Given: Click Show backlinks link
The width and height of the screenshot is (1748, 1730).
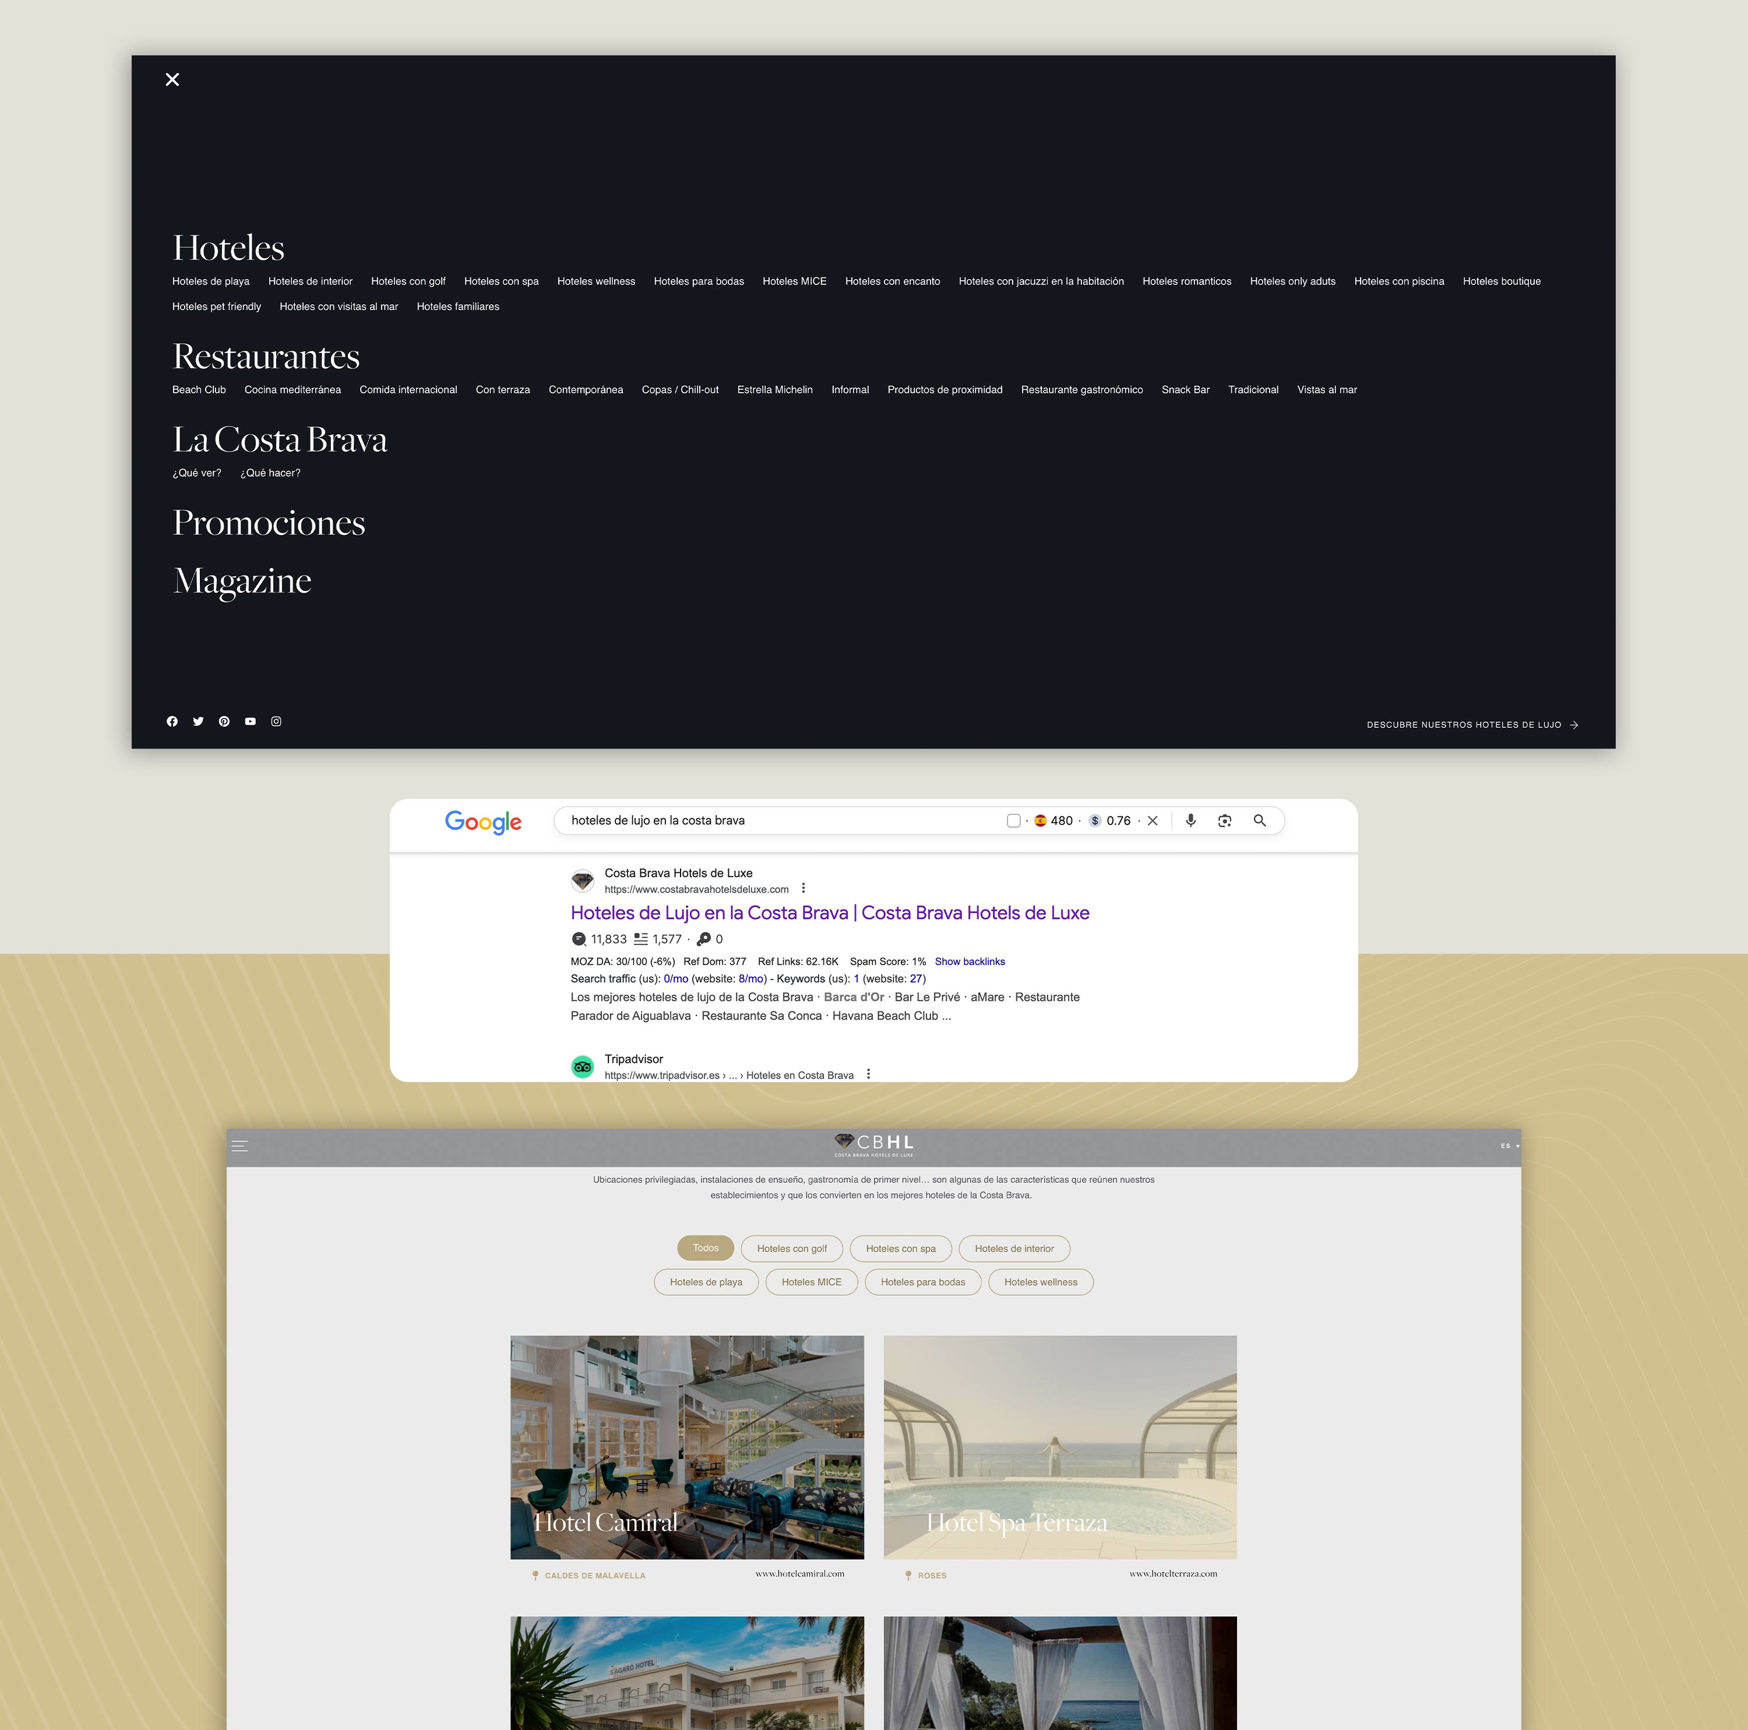Looking at the screenshot, I should 970,962.
